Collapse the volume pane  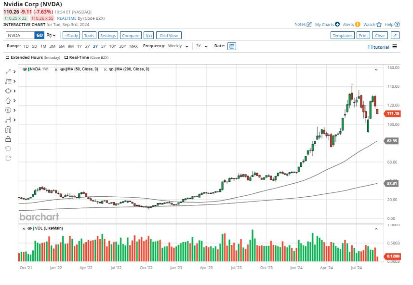click(x=376, y=229)
